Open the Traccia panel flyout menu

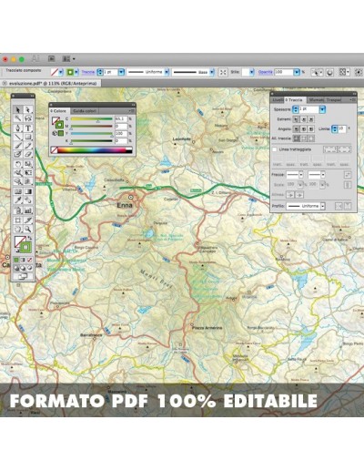(352, 100)
